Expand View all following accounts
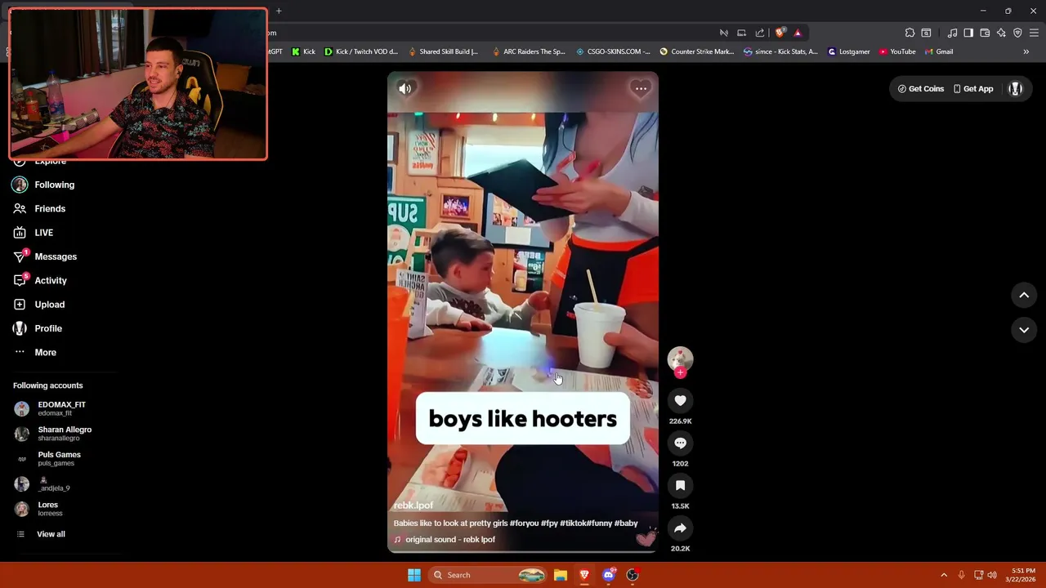The height and width of the screenshot is (588, 1046). (41, 534)
